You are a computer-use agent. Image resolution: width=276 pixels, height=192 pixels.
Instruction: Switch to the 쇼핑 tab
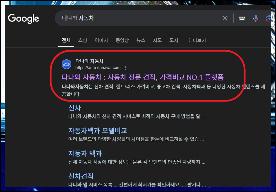(x=83, y=40)
